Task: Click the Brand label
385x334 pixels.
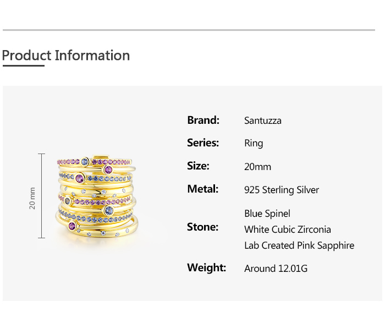Action: click(203, 120)
